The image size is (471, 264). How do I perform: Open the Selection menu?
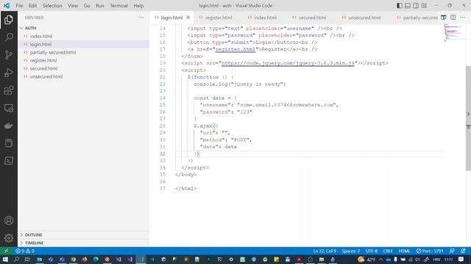pos(52,6)
